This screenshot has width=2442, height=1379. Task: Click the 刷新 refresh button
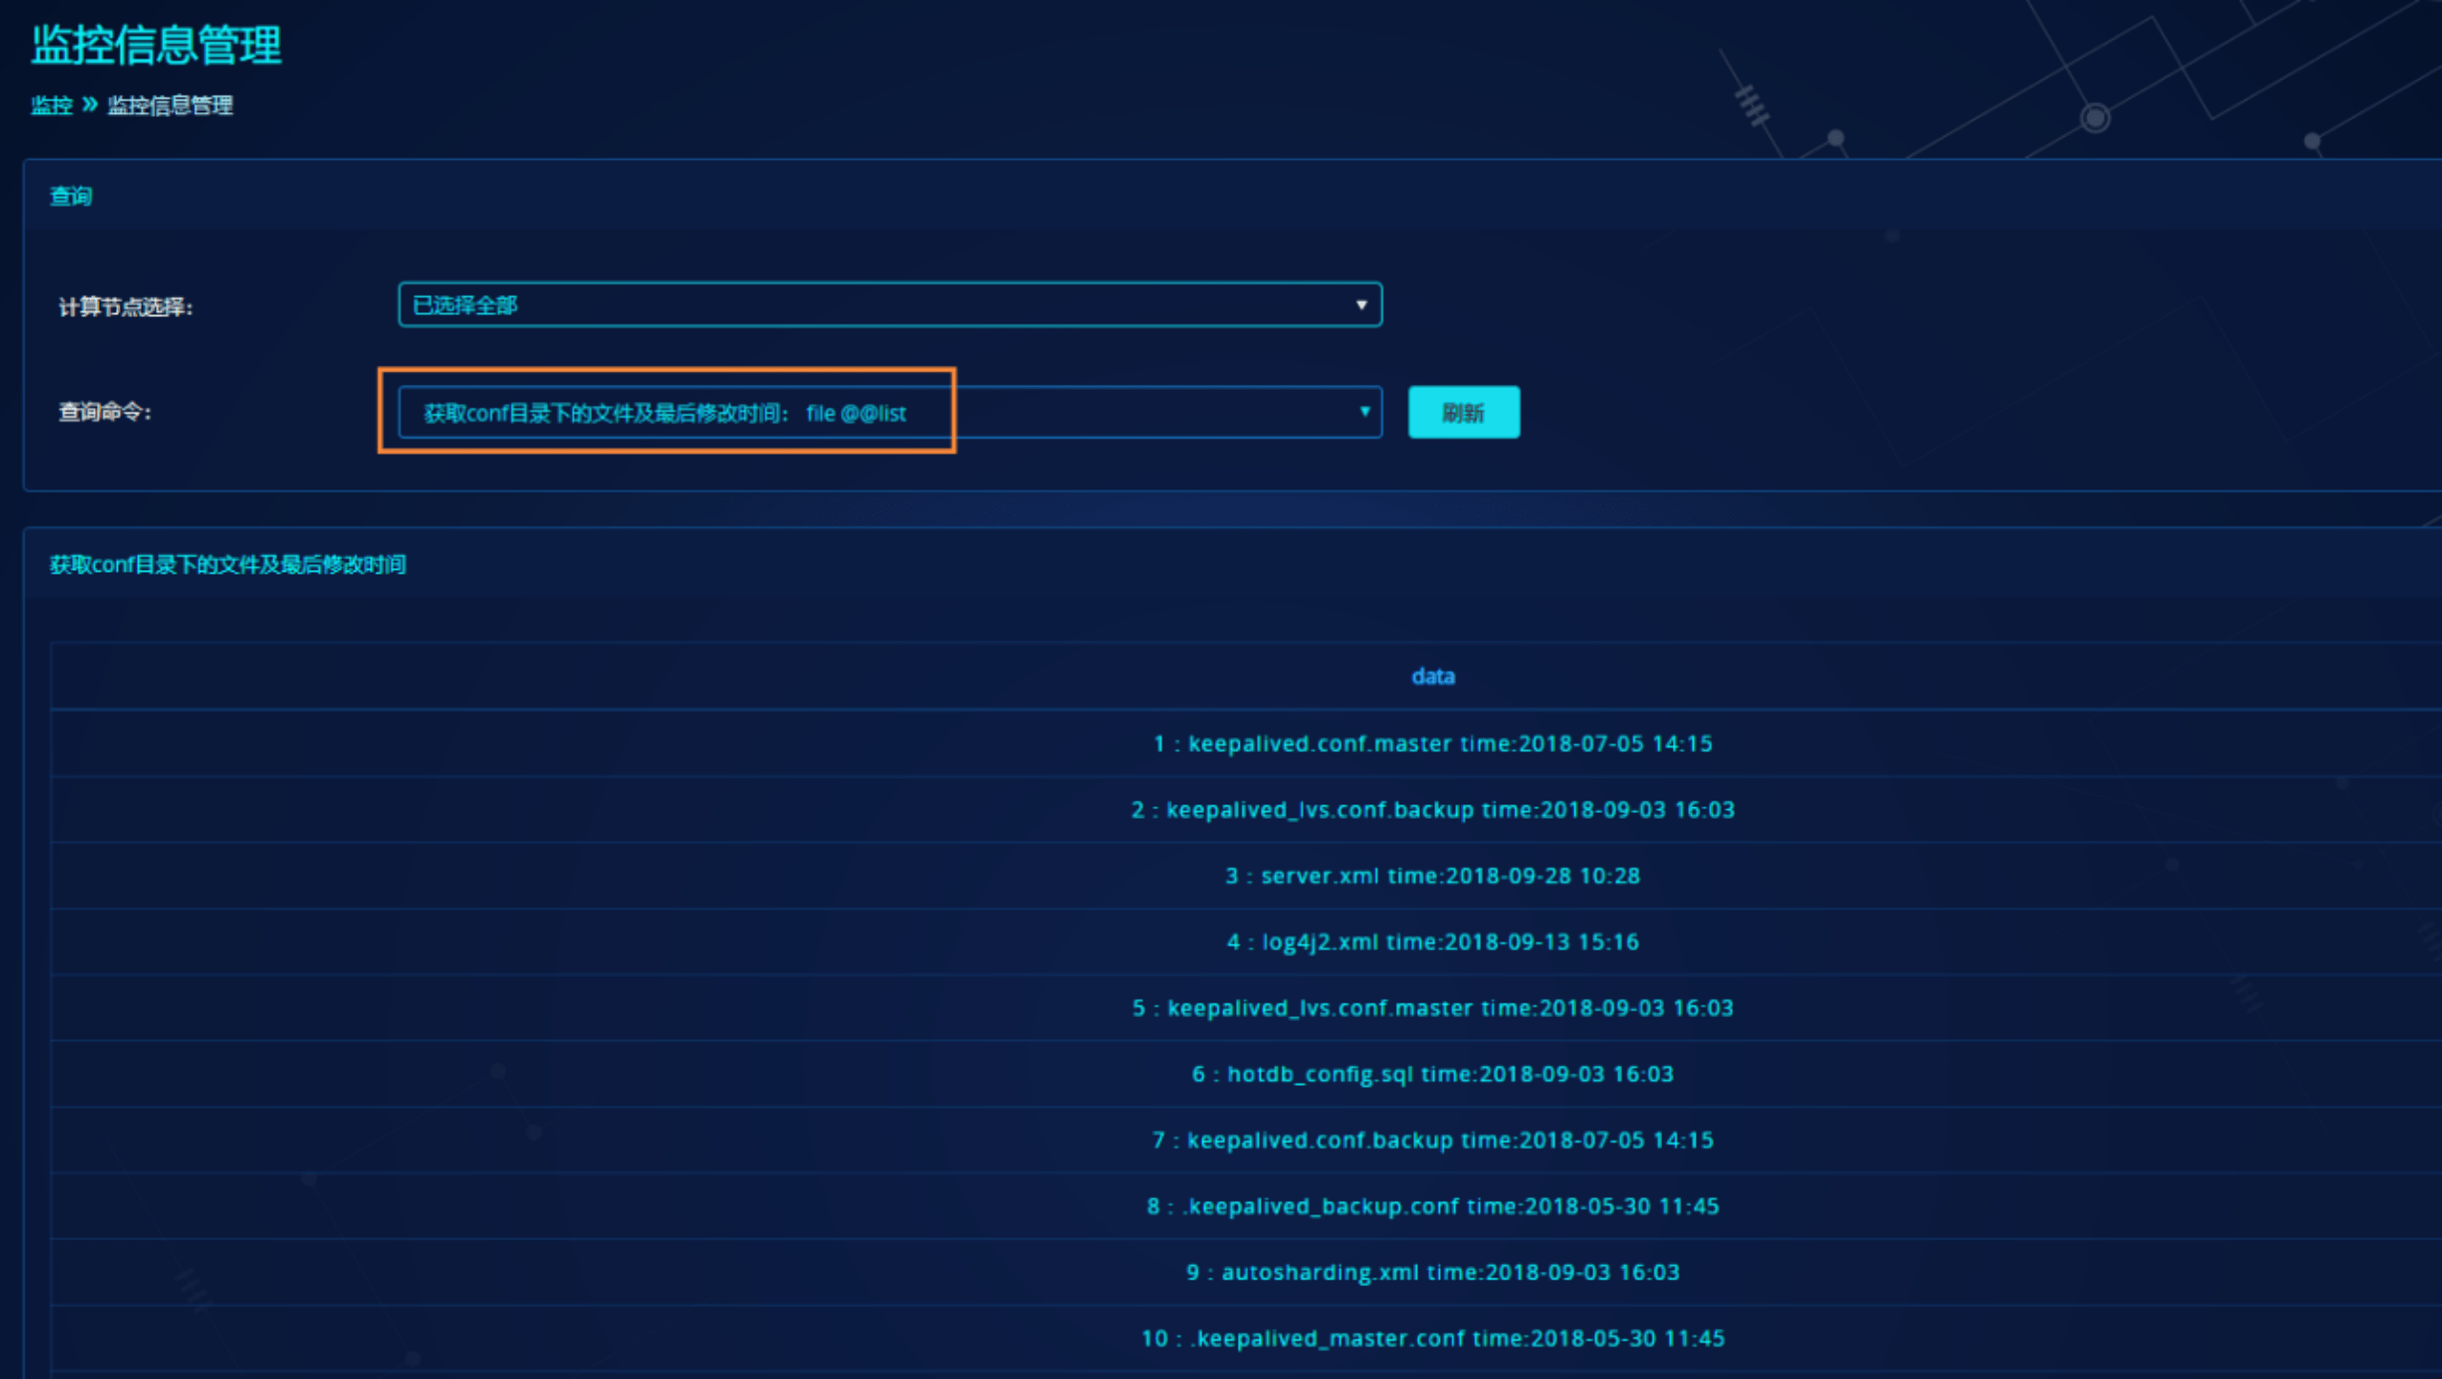coord(1463,413)
